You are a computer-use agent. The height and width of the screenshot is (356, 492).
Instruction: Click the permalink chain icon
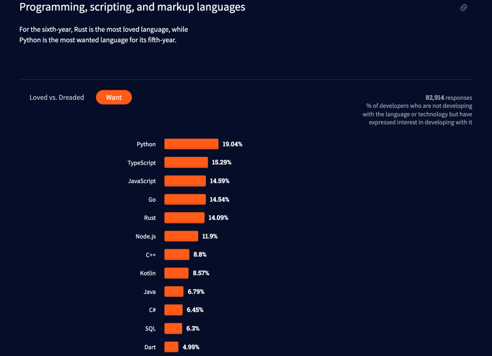(x=463, y=8)
